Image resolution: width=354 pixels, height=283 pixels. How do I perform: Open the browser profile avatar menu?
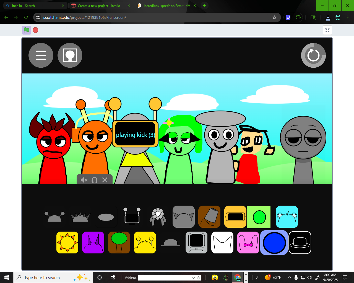[x=338, y=17]
